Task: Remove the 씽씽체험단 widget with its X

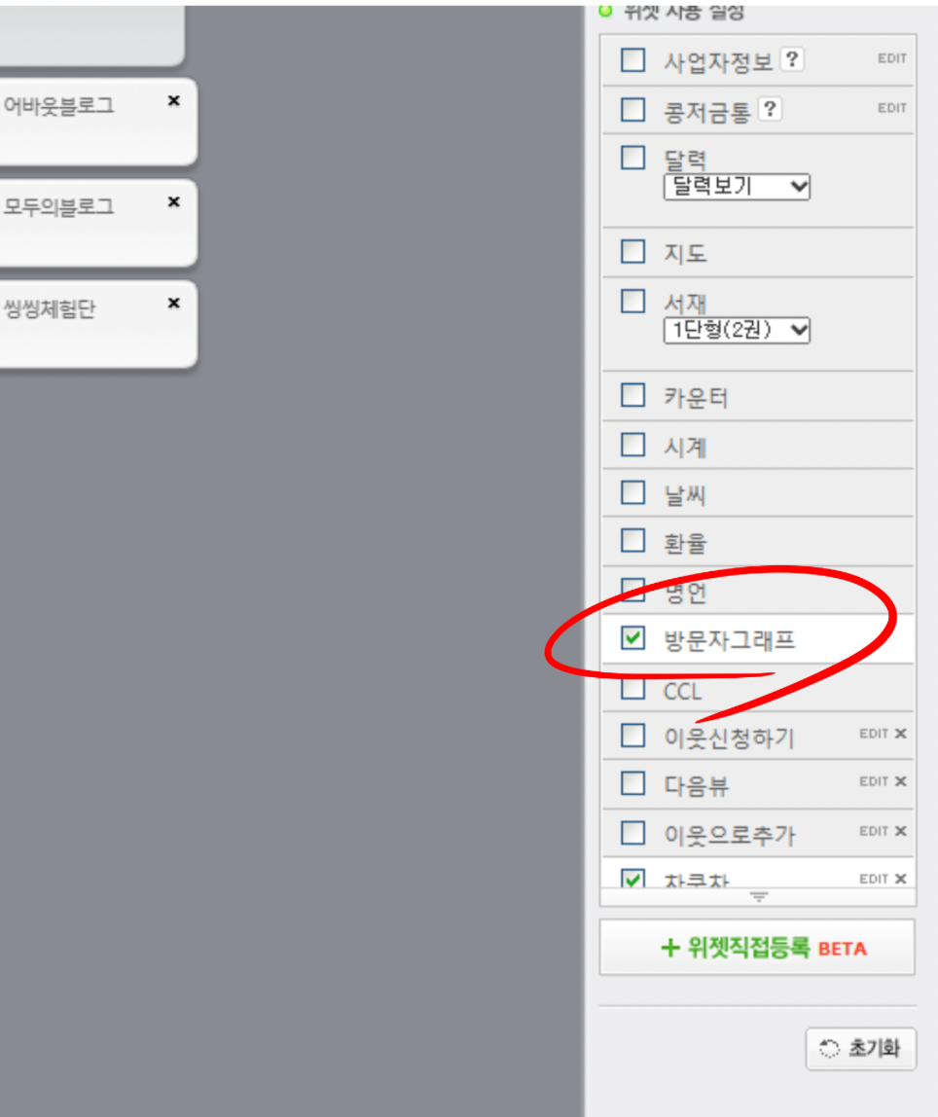Action: (173, 304)
